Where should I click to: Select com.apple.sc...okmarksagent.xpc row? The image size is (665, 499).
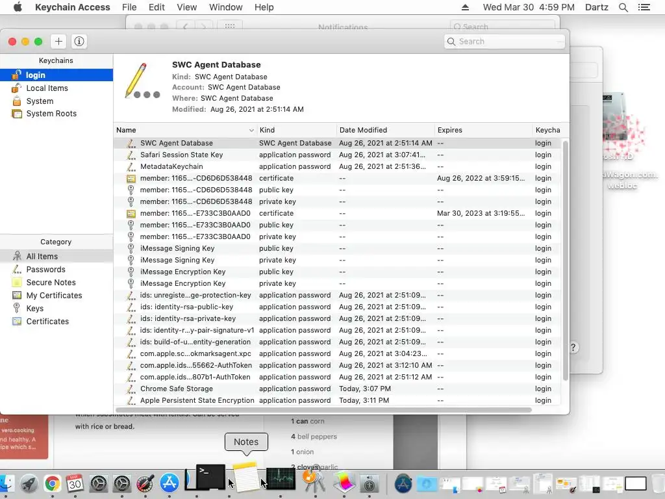click(x=338, y=354)
